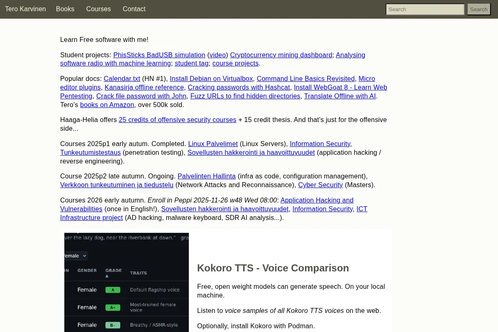Follow the student tag link

[x=192, y=63]
